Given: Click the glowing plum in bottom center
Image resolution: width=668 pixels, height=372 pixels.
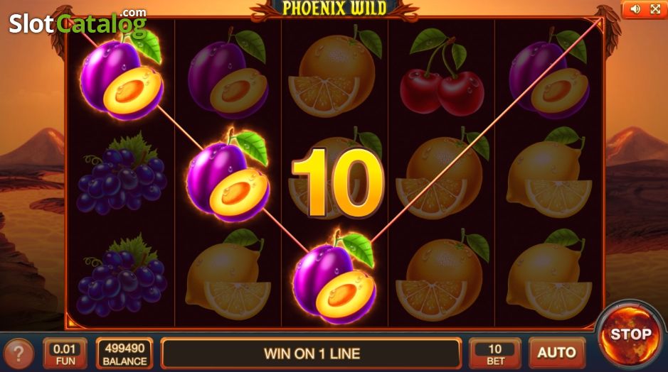Looking at the screenshot, I should coord(335,276).
